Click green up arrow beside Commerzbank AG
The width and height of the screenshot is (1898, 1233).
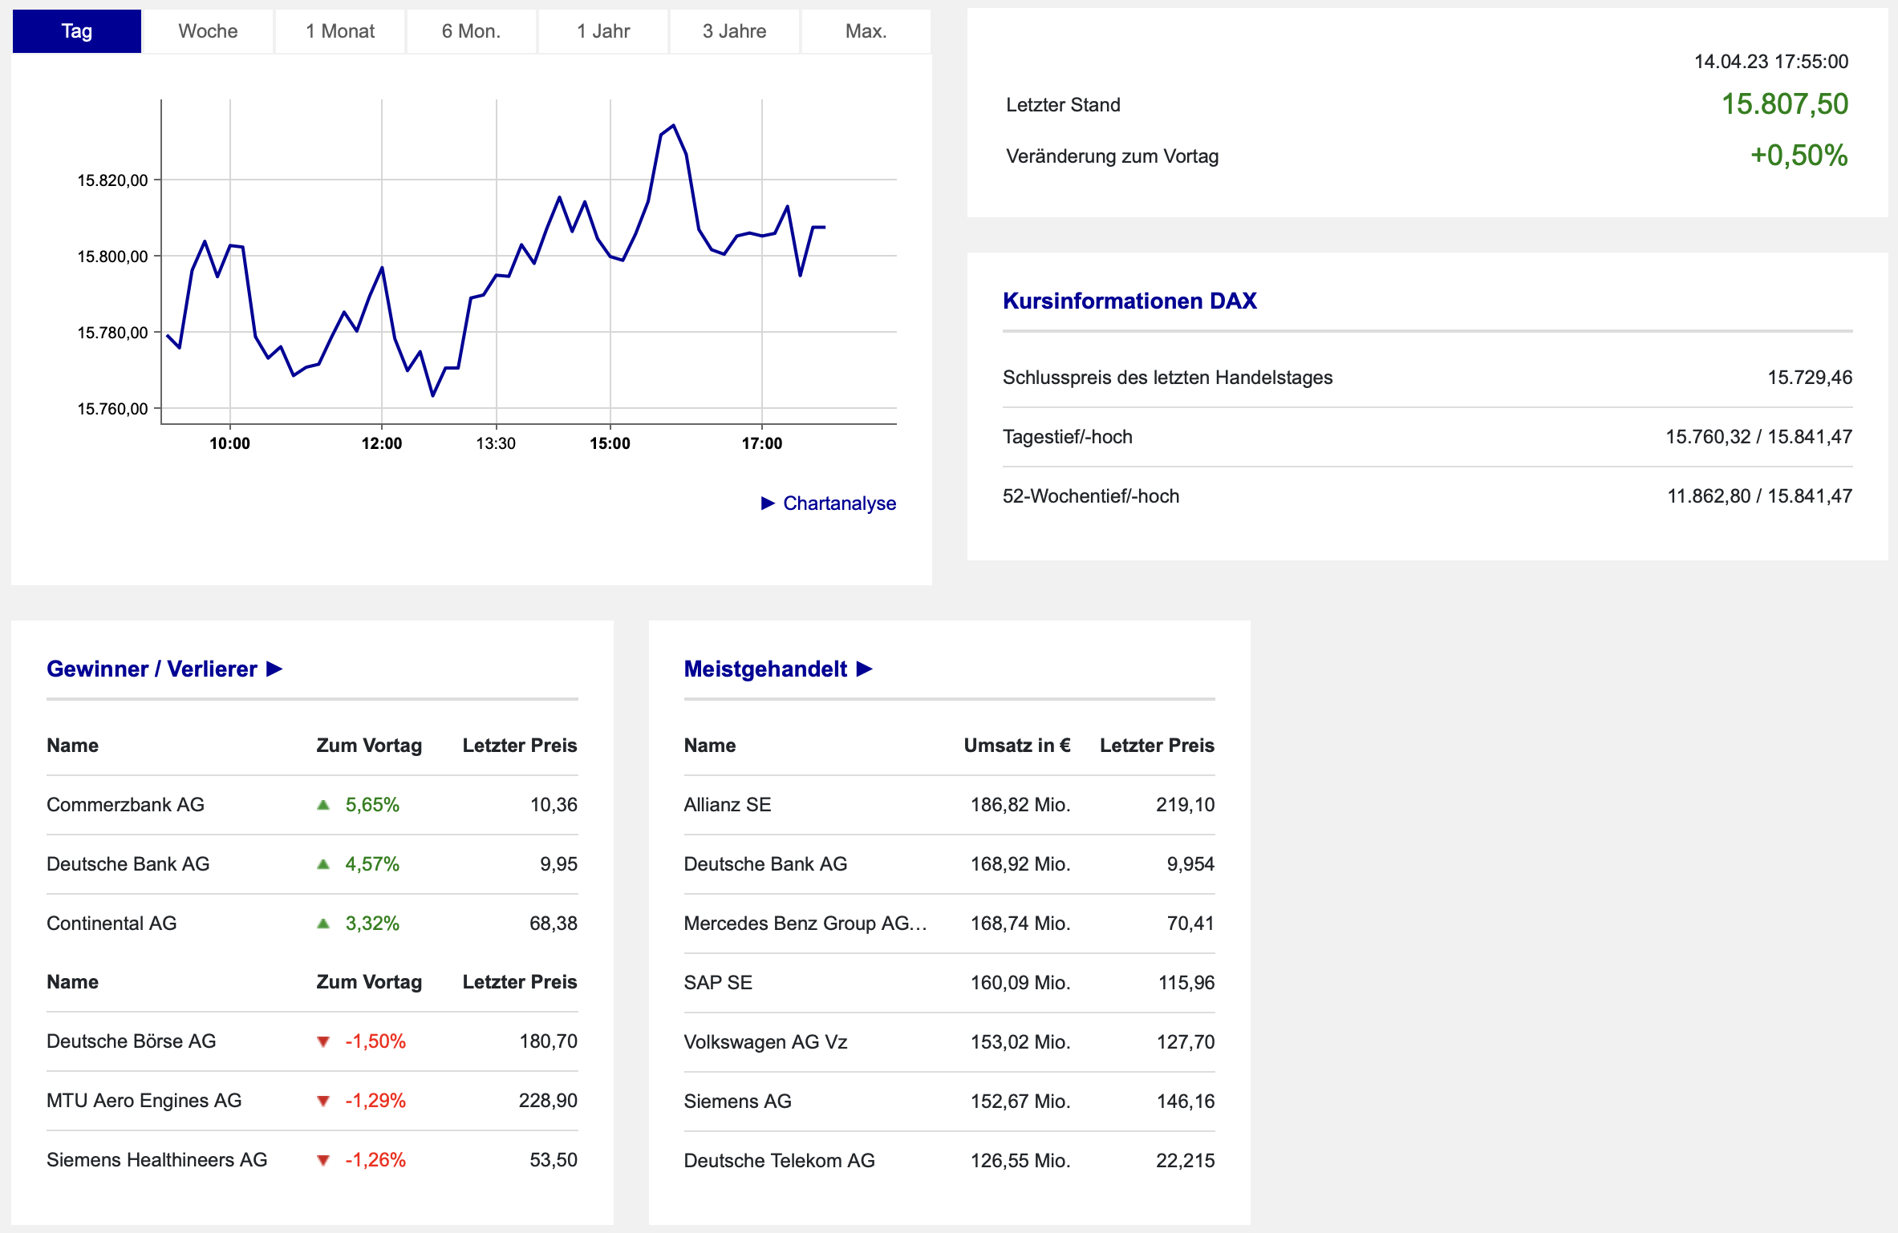(x=323, y=805)
